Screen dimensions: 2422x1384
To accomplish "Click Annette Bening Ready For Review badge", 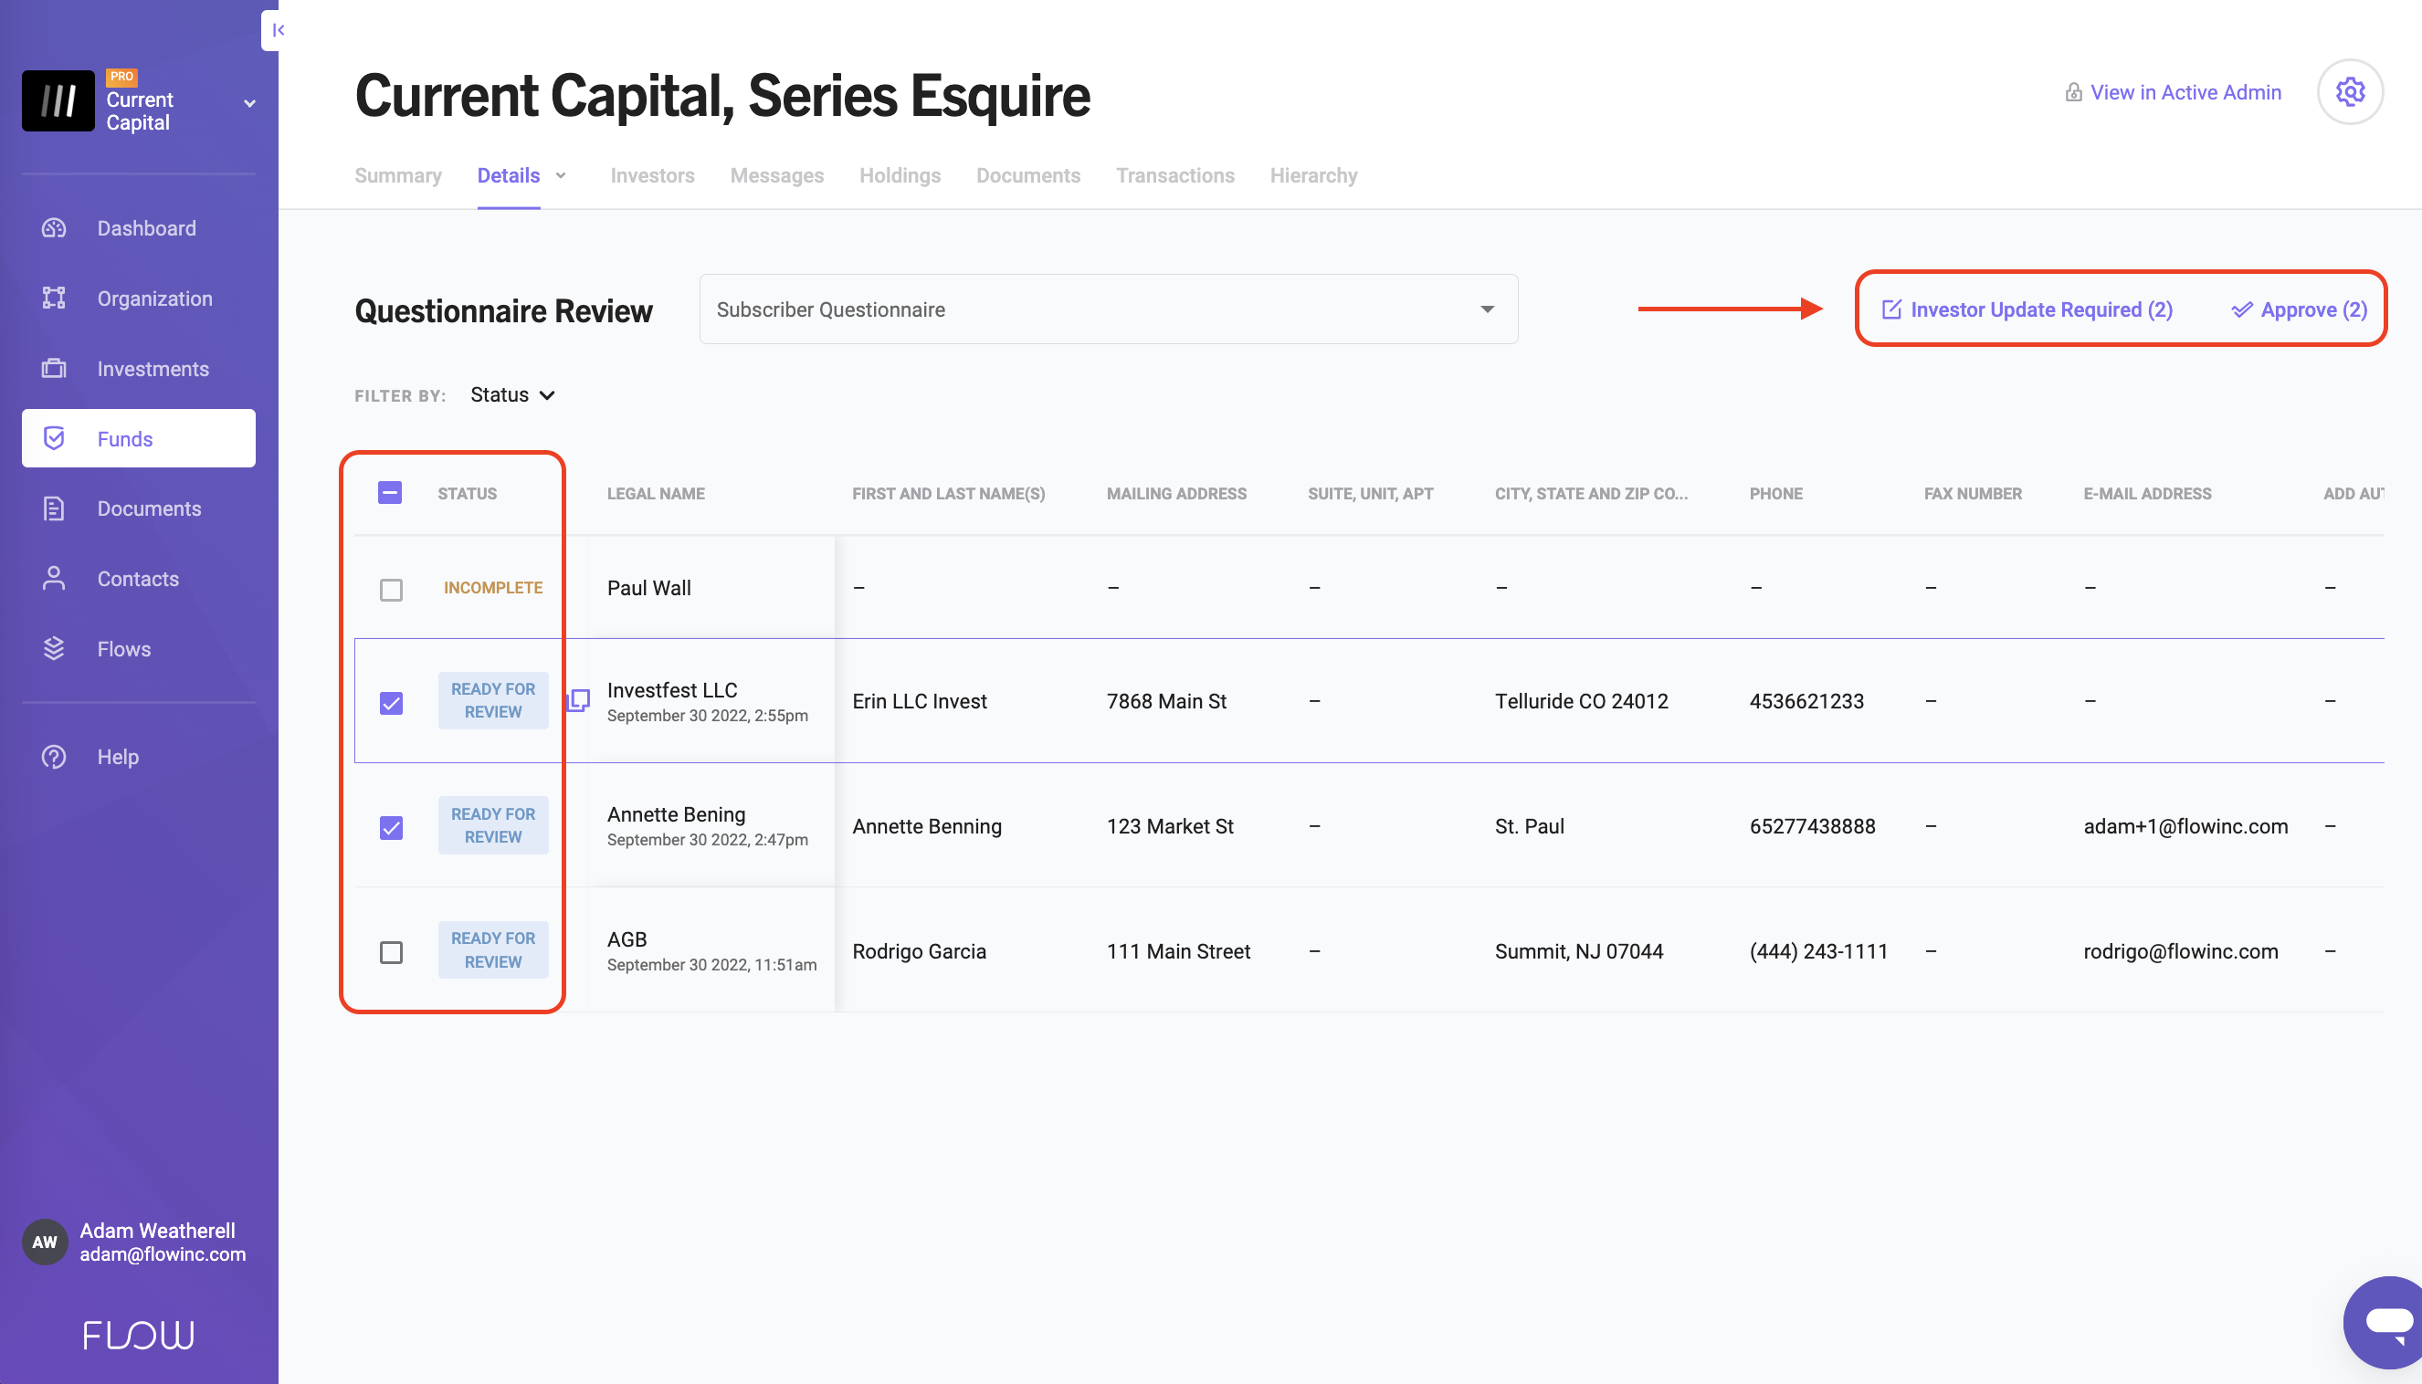I will (492, 825).
